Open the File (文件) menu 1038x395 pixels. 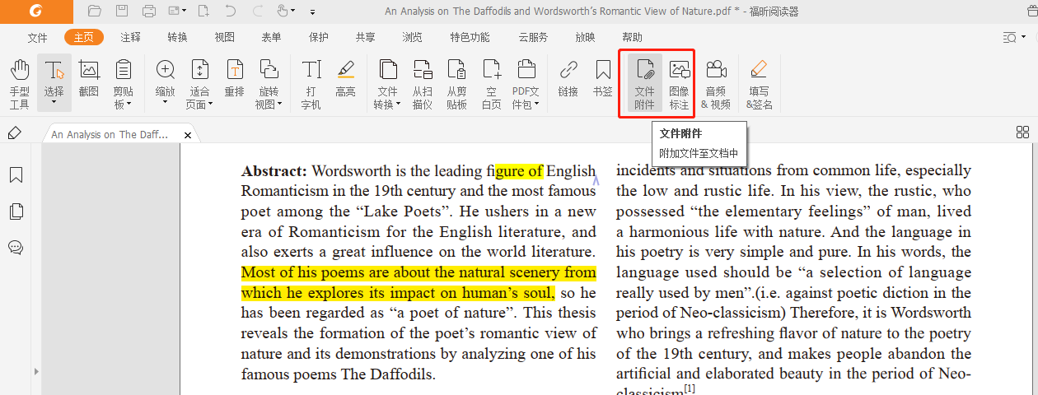[38, 37]
